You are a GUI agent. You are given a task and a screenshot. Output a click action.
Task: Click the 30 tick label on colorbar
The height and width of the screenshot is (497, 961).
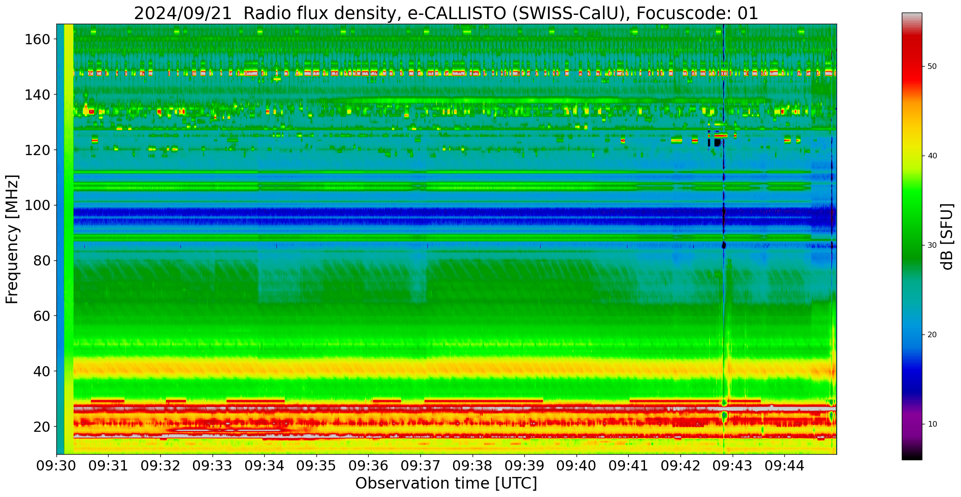[x=932, y=245]
